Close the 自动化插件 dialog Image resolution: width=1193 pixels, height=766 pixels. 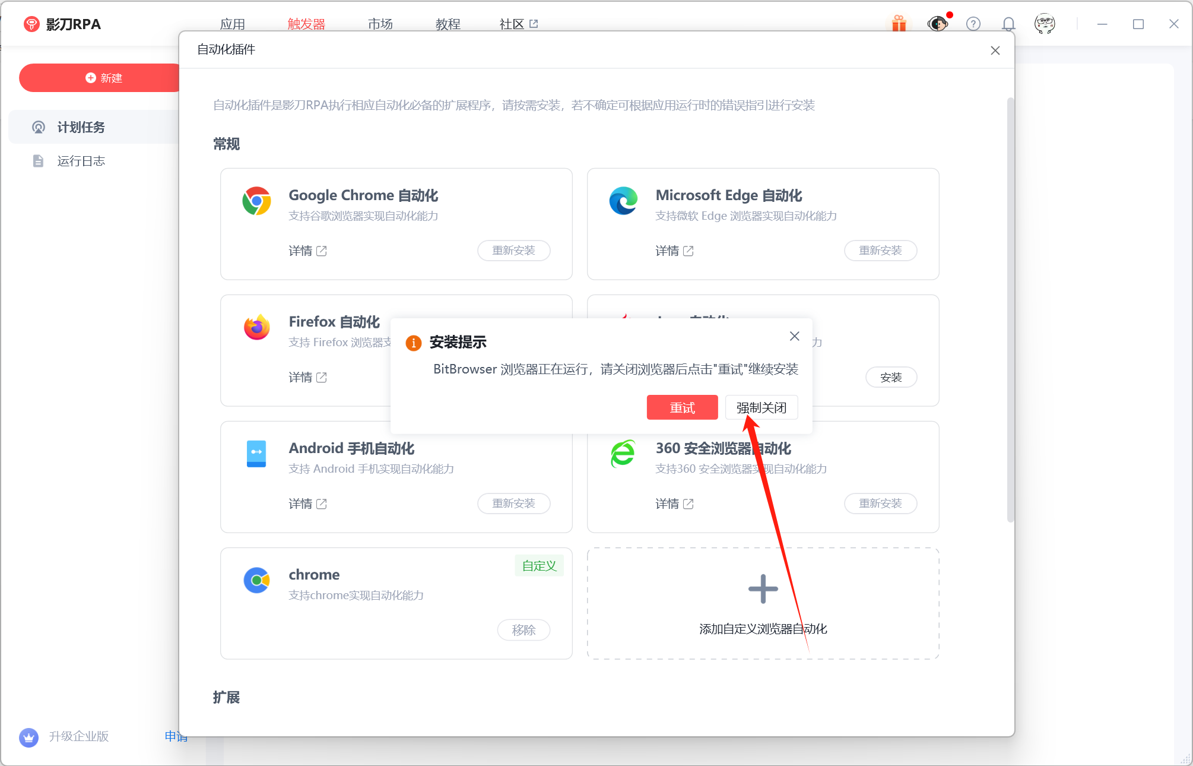(x=995, y=50)
